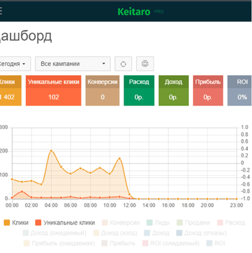Click the Уникальные клики stat tile
This screenshot has height=253, width=252.
click(x=54, y=90)
